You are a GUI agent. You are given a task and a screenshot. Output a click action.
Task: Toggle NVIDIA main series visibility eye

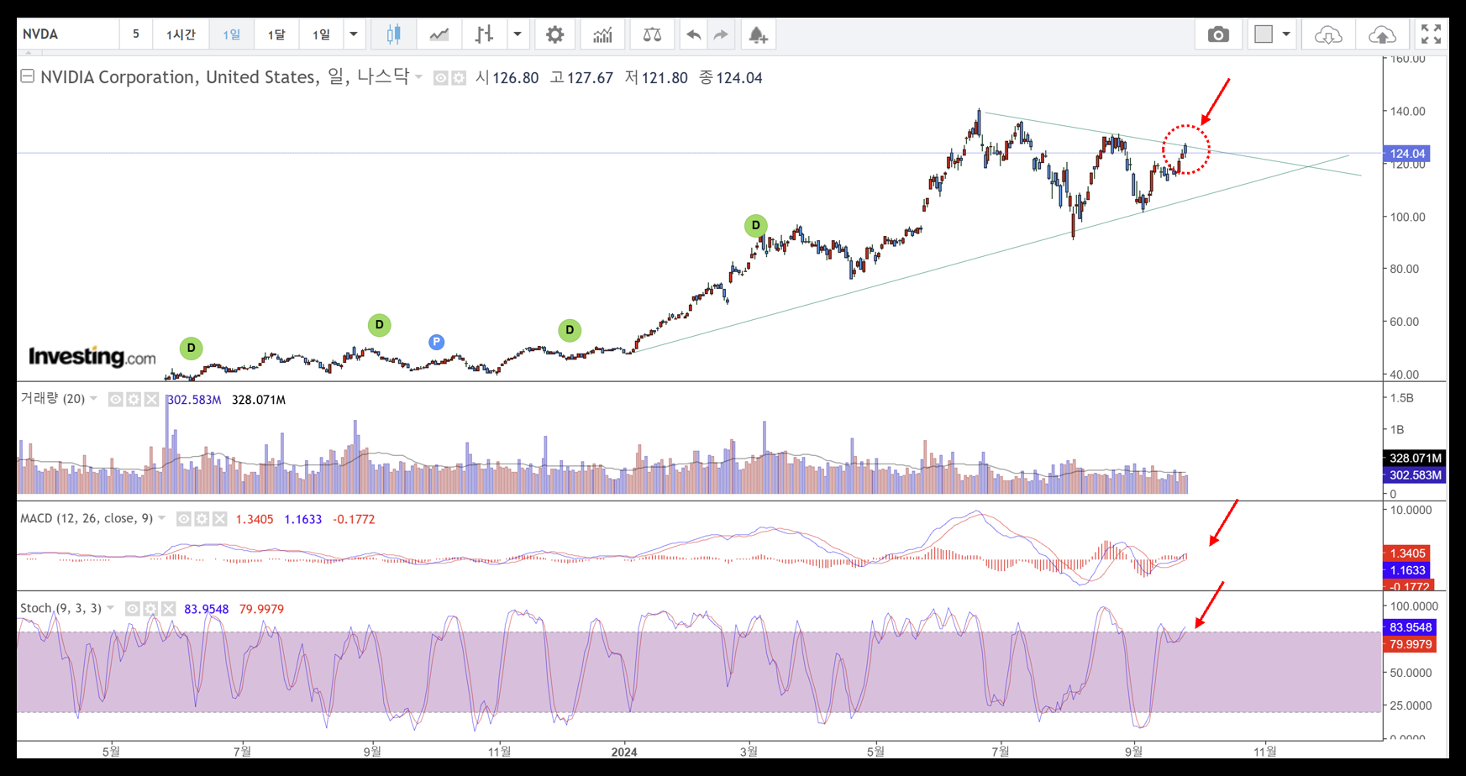pyautogui.click(x=440, y=78)
